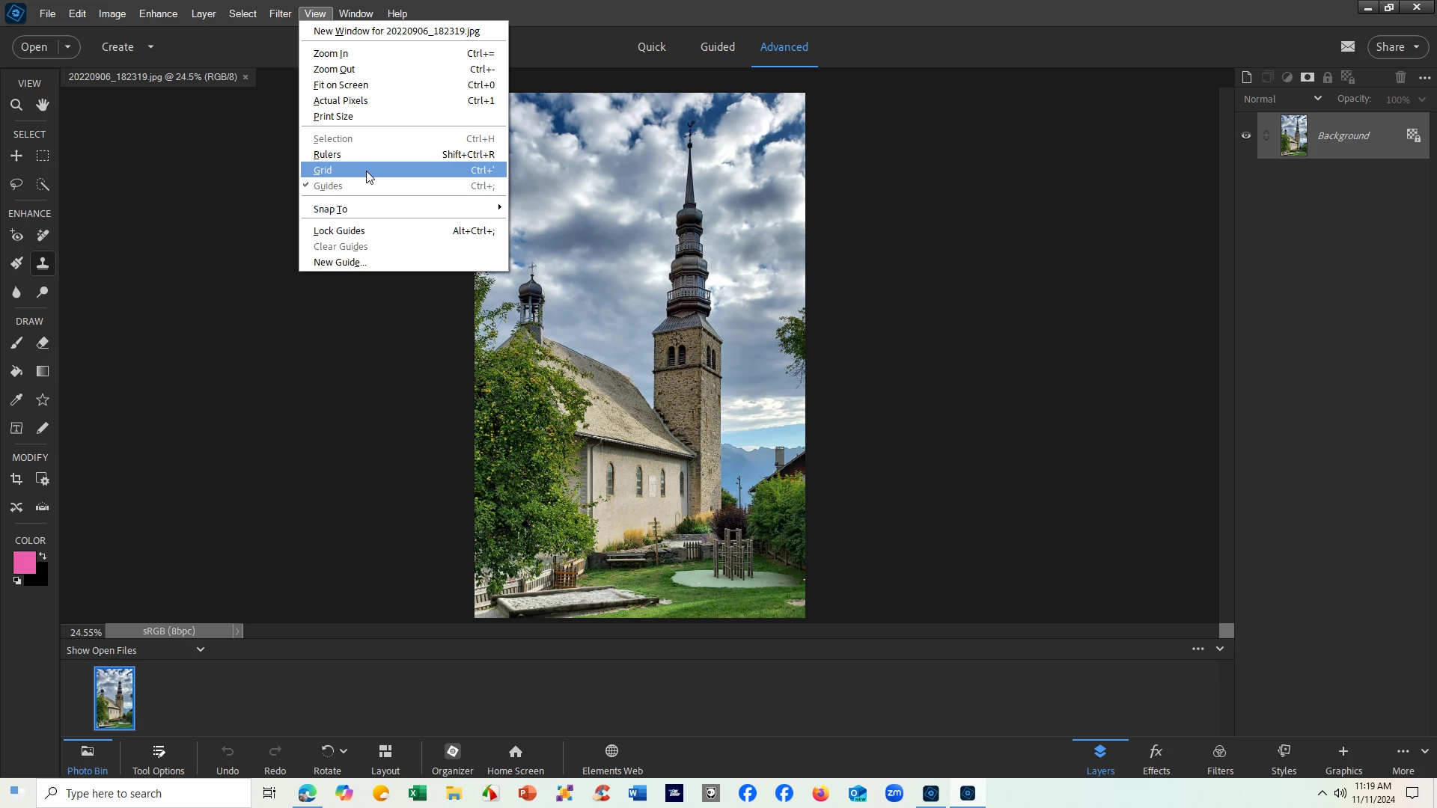1437x808 pixels.
Task: Select the Zoom tool in toolbox
Action: click(16, 105)
